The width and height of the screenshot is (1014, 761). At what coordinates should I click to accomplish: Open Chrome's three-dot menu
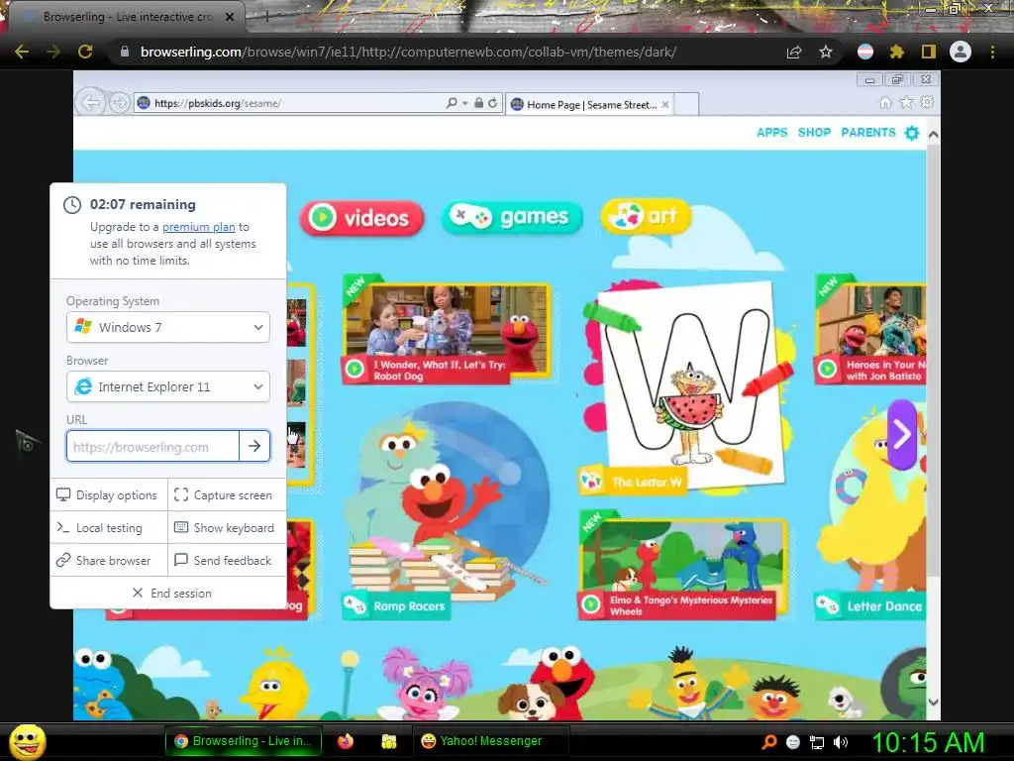coord(992,52)
